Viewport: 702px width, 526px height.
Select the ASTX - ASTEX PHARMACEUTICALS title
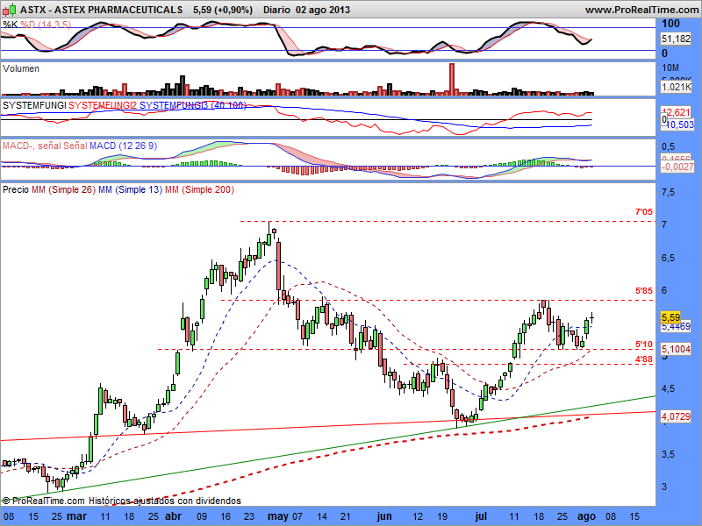click(101, 10)
